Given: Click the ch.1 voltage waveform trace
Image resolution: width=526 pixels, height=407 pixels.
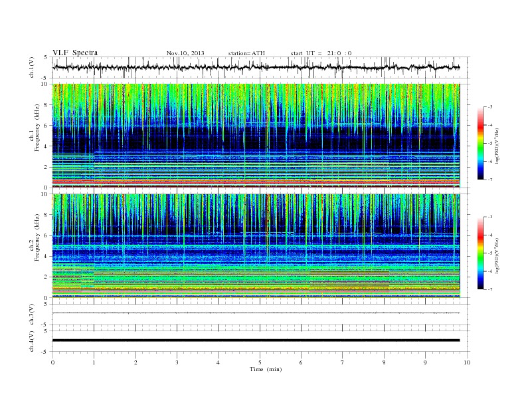Looking at the screenshot, I should pyautogui.click(x=256, y=67).
